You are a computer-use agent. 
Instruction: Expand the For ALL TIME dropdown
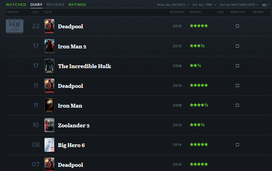[204, 5]
